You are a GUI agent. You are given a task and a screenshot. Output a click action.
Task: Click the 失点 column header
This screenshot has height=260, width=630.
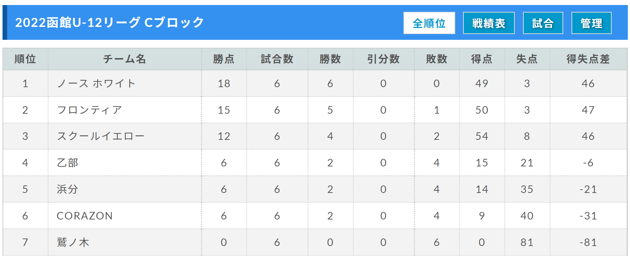tap(527, 59)
